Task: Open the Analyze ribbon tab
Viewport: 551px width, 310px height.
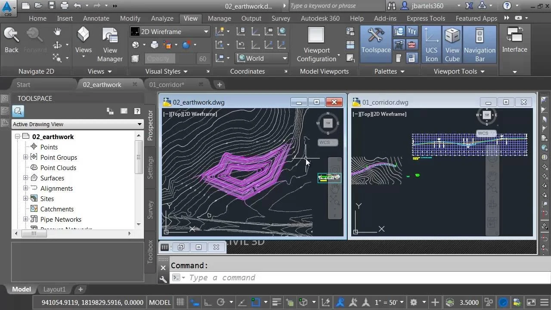Action: pos(162,18)
